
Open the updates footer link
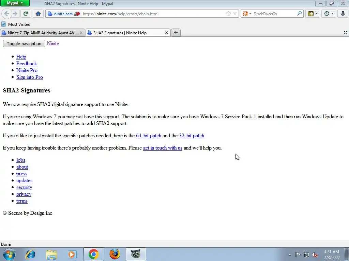pos(24,181)
